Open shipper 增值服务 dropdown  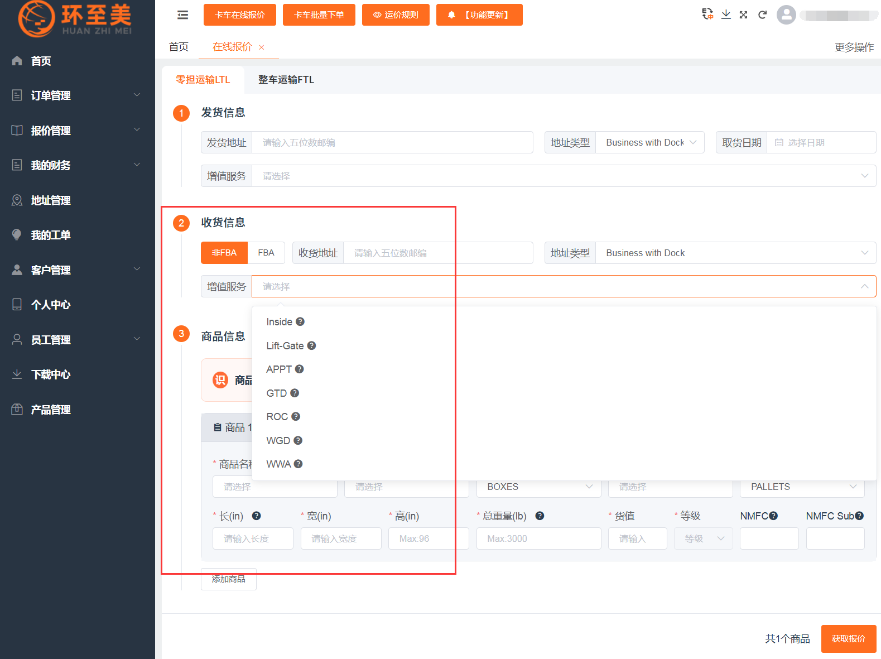click(x=564, y=176)
